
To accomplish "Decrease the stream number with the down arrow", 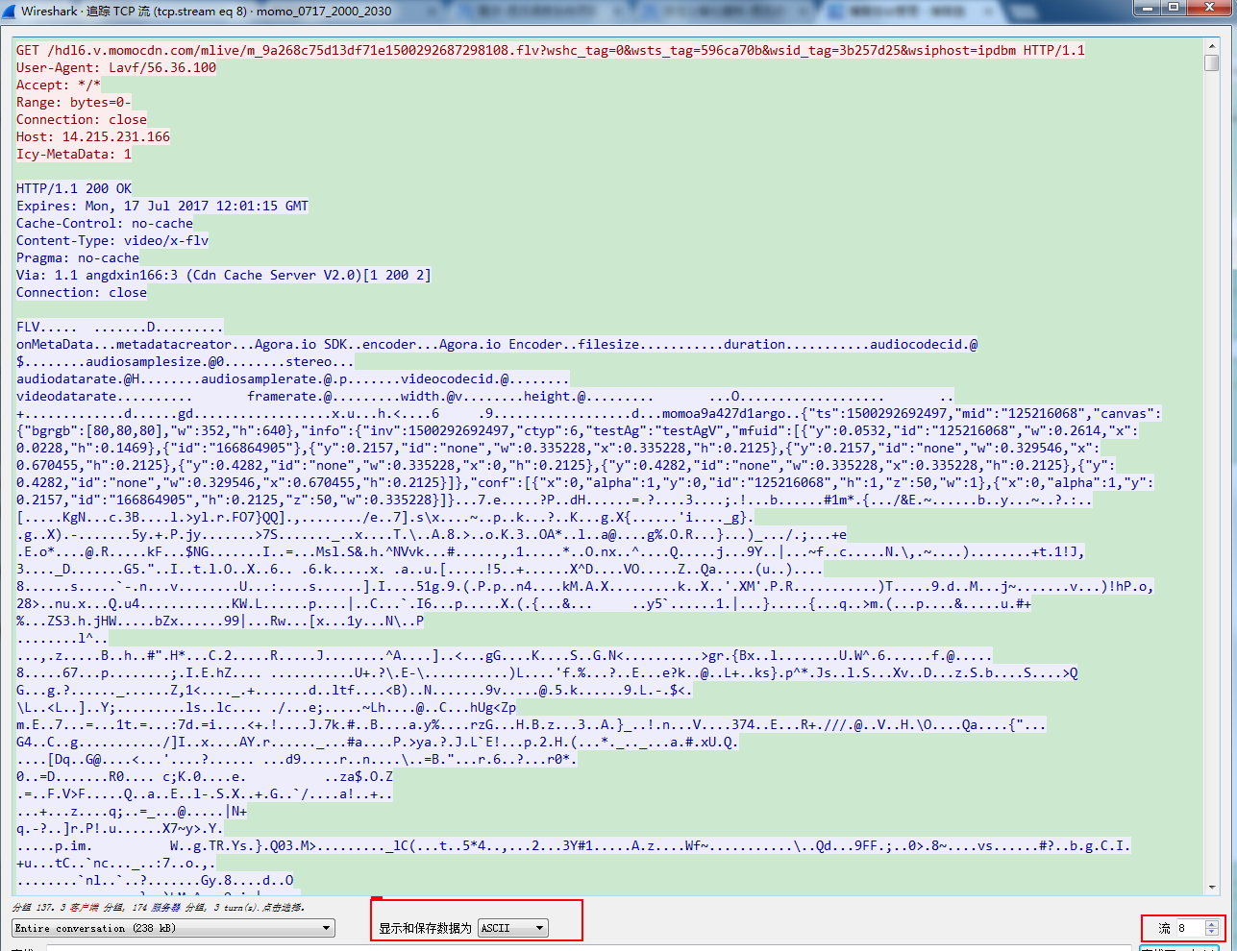I will [1212, 932].
